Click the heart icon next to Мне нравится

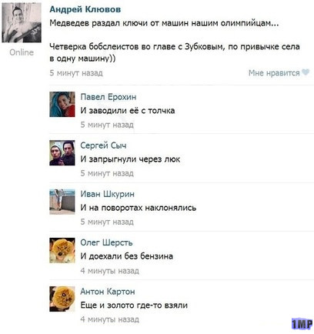click(306, 72)
